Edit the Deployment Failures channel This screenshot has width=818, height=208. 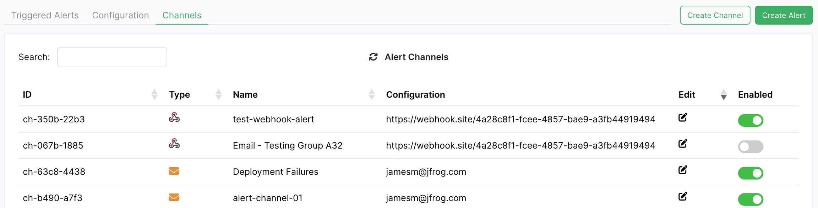pos(683,170)
